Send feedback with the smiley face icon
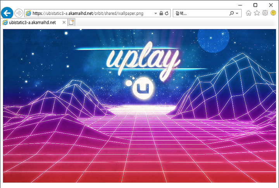Image resolution: width=279 pixels, height=188 pixels. (273, 13)
